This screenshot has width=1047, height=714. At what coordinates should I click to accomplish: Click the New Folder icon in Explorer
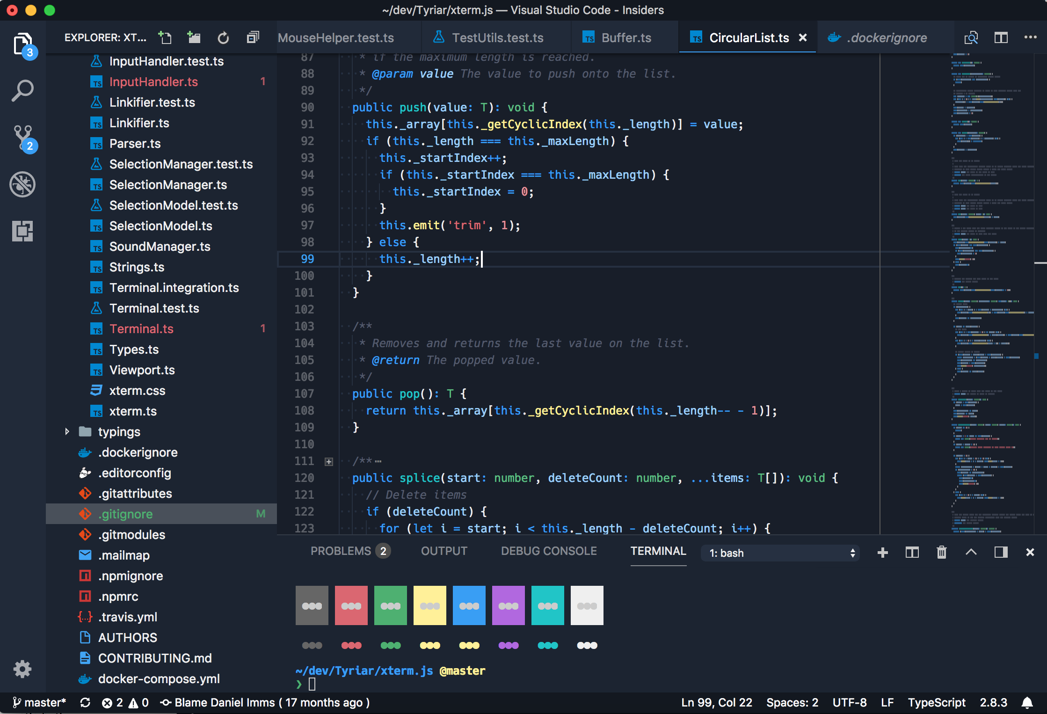pyautogui.click(x=194, y=37)
